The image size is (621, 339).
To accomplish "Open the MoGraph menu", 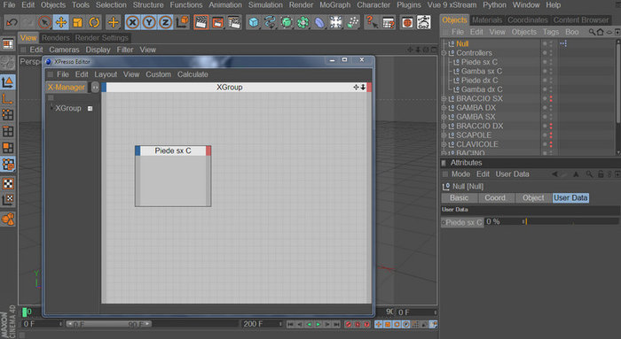I will 335,5.
